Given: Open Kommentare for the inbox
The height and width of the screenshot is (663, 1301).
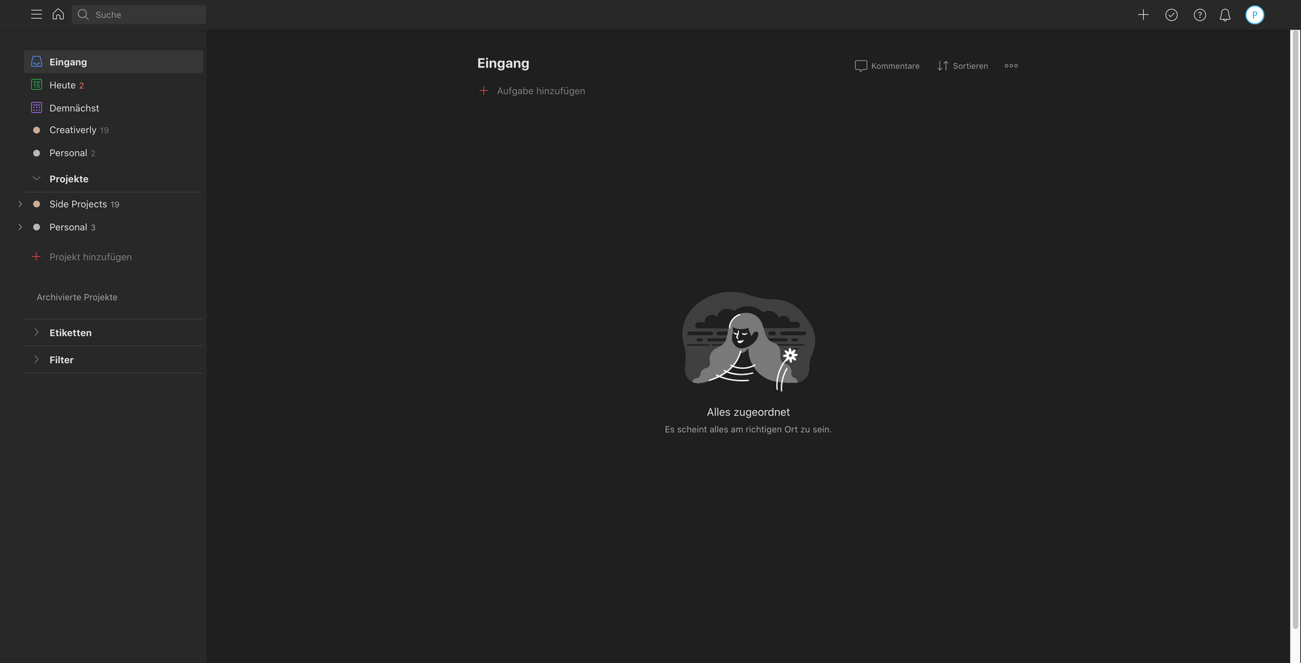Looking at the screenshot, I should pyautogui.click(x=887, y=66).
